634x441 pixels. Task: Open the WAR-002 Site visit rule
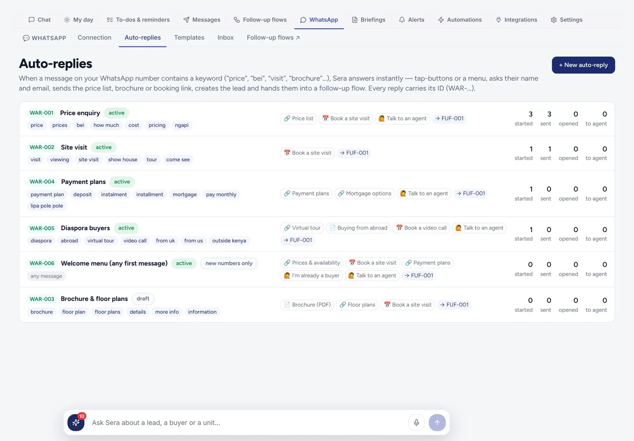coord(317,153)
